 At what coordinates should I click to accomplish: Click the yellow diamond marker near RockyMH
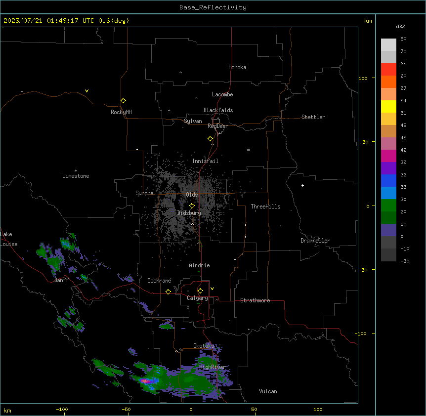pyautogui.click(x=124, y=101)
